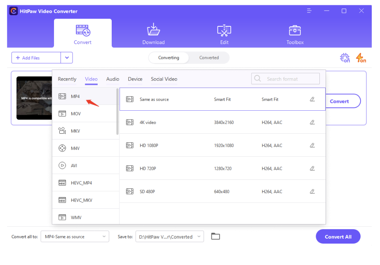
Task: Click the HEVC_MP4 icon
Action: click(62, 183)
